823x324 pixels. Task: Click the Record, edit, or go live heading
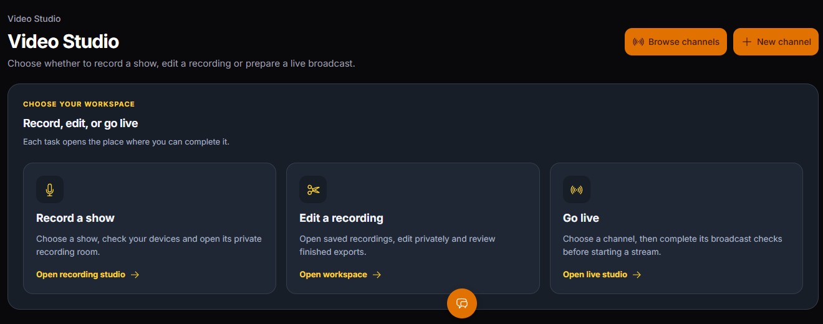[x=80, y=123]
